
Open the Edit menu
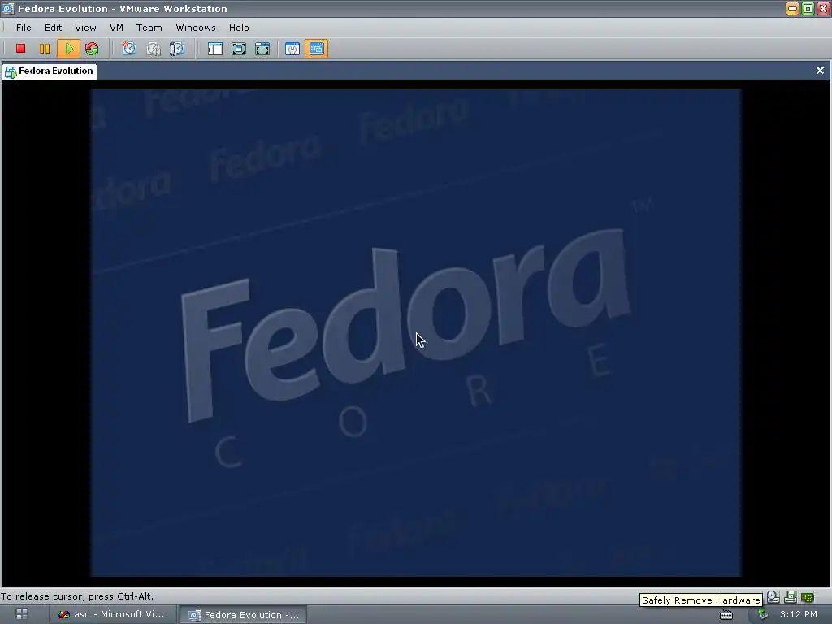(x=53, y=28)
